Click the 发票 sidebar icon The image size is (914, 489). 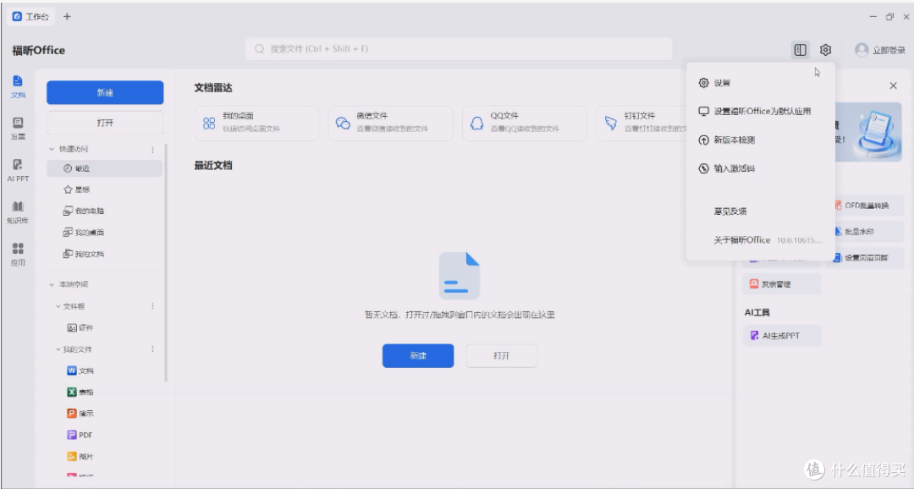tap(18, 129)
